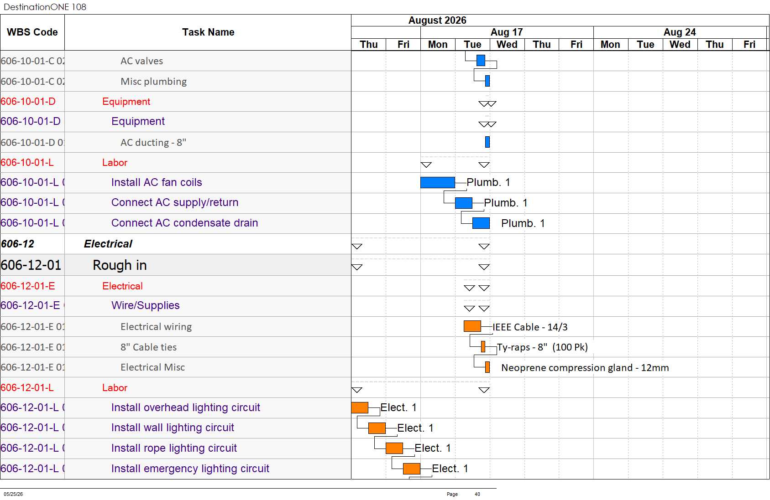Select the 606-10-01-L Labor summary start triangle
Screen dimensions: 770x500
tap(426, 165)
